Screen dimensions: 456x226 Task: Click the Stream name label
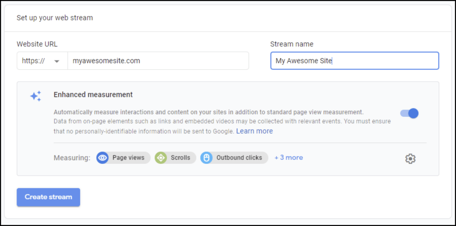(292, 44)
